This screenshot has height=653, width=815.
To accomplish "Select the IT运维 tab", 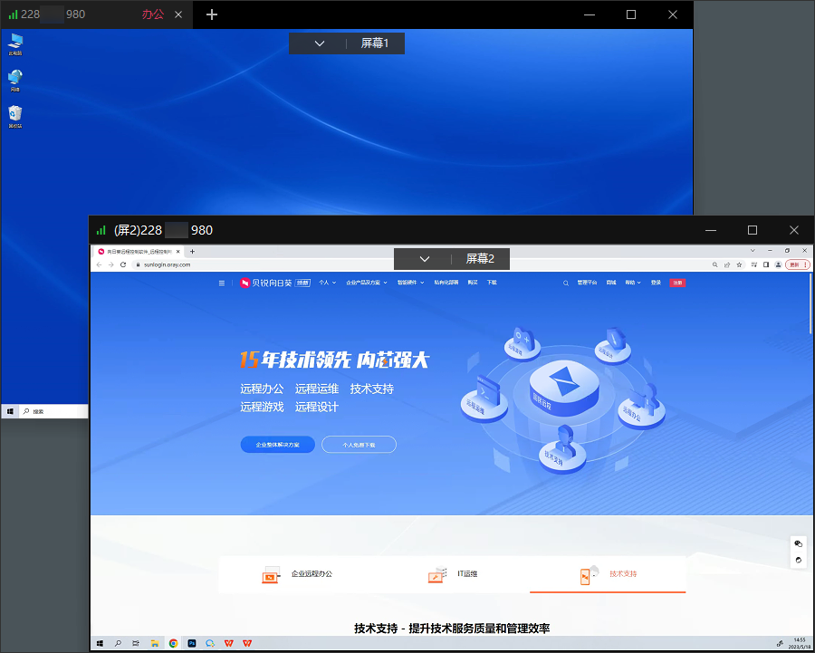I will [x=453, y=574].
